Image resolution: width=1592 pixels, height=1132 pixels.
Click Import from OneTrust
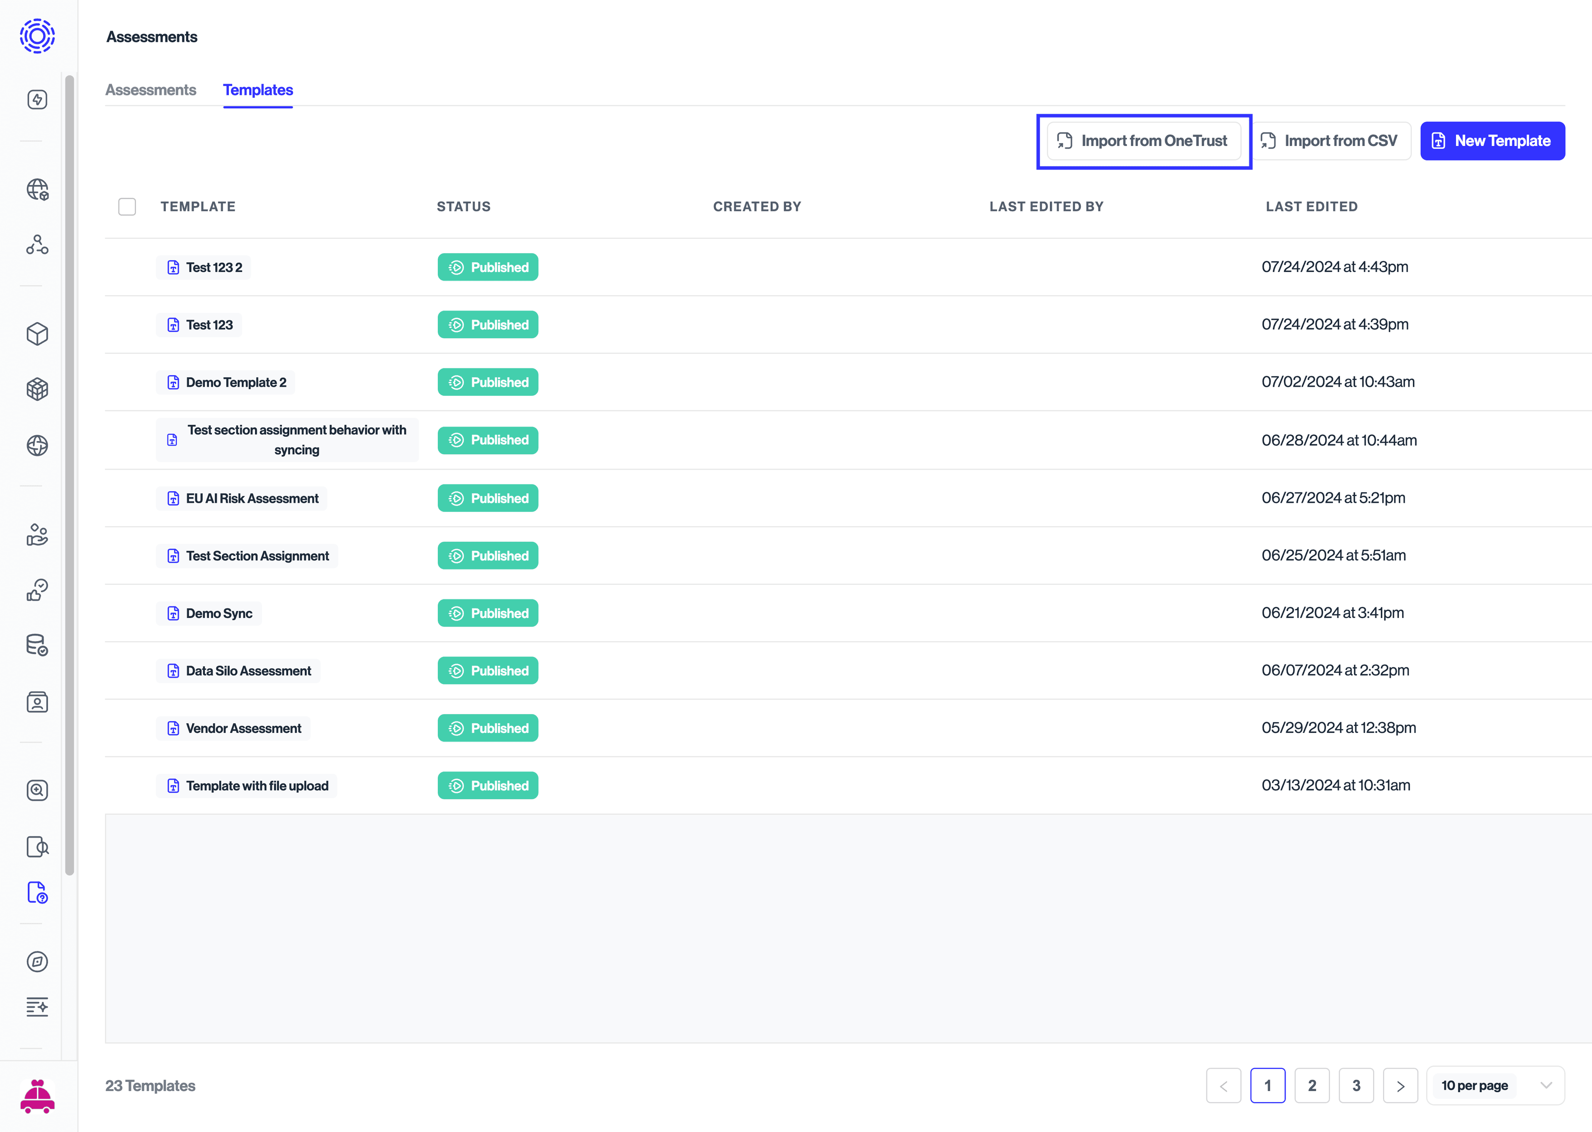(1143, 140)
